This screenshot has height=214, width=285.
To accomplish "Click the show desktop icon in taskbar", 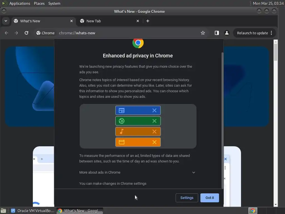I will point(3,211).
